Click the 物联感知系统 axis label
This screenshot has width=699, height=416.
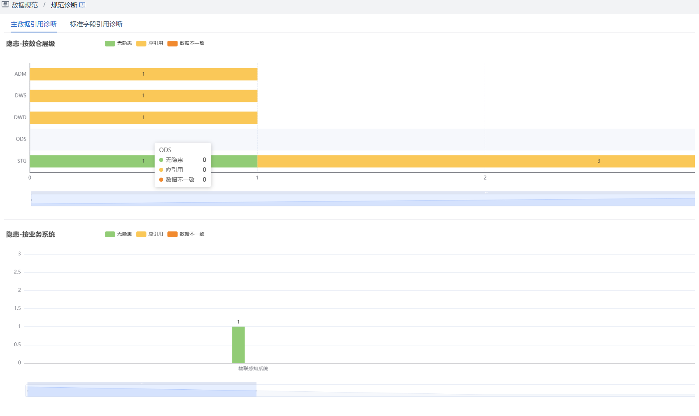point(253,368)
